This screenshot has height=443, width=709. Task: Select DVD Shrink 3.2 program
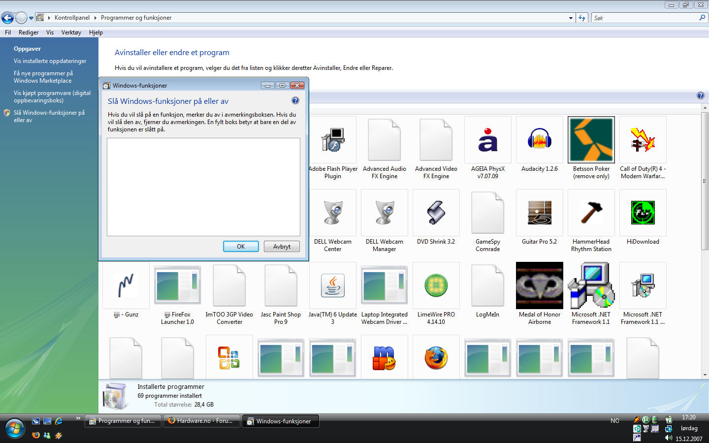[x=436, y=218]
